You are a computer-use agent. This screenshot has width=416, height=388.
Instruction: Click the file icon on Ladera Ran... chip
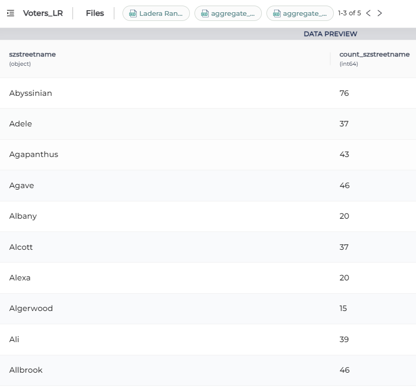click(133, 13)
